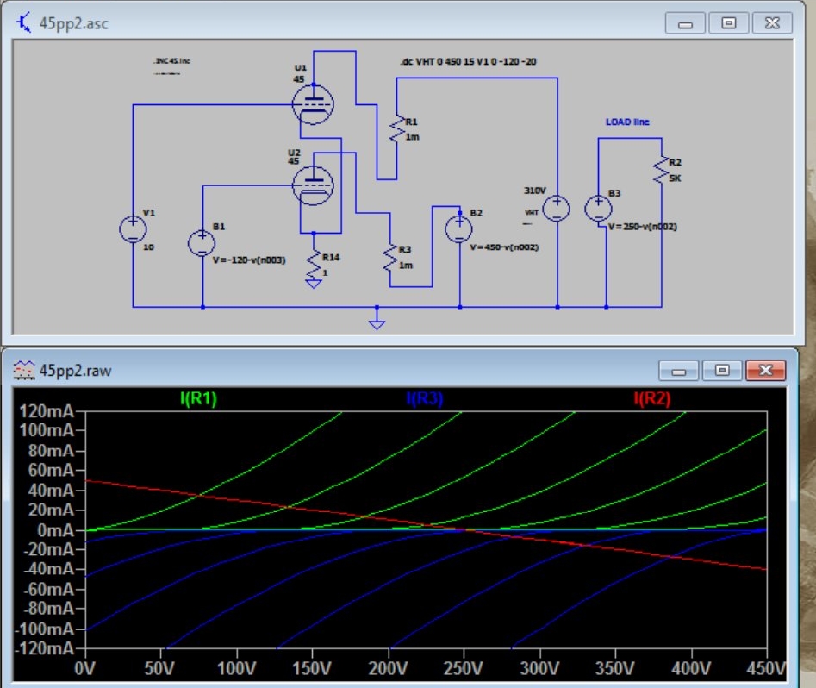This screenshot has height=688, width=816.
Task: Click the 120mA label on the vertical axis
Action: pyautogui.click(x=47, y=411)
